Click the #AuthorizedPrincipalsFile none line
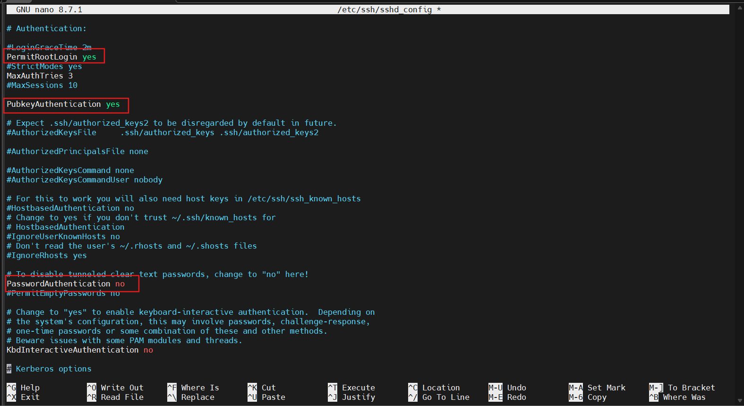The image size is (744, 406). coord(77,151)
